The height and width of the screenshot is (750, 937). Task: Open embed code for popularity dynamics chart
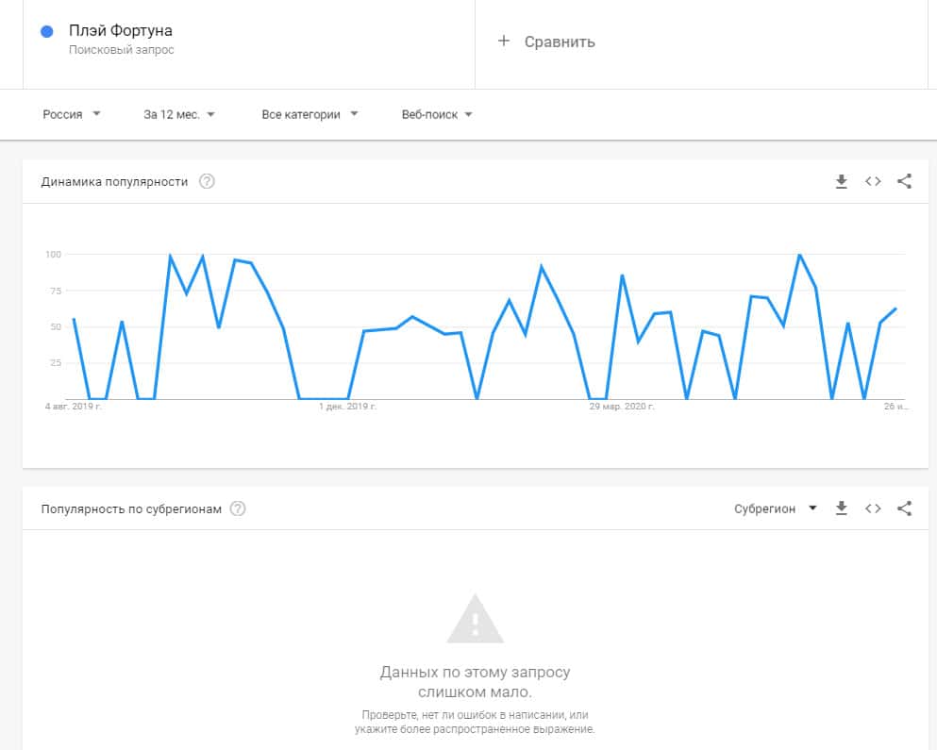point(873,182)
